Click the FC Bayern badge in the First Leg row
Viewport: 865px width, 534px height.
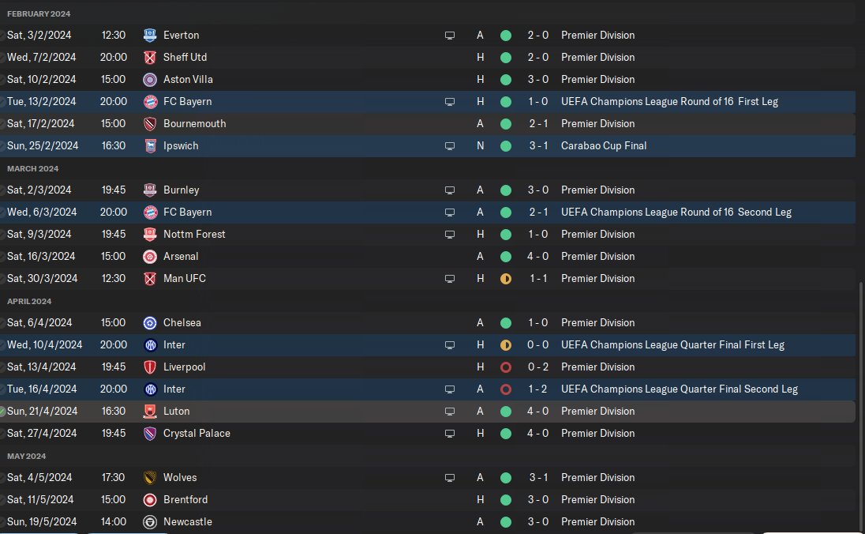coord(150,102)
